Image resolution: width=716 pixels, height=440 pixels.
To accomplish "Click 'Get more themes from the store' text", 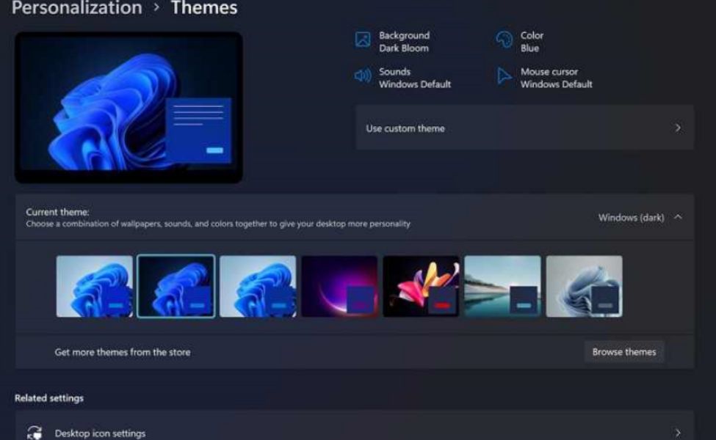I will (x=123, y=352).
